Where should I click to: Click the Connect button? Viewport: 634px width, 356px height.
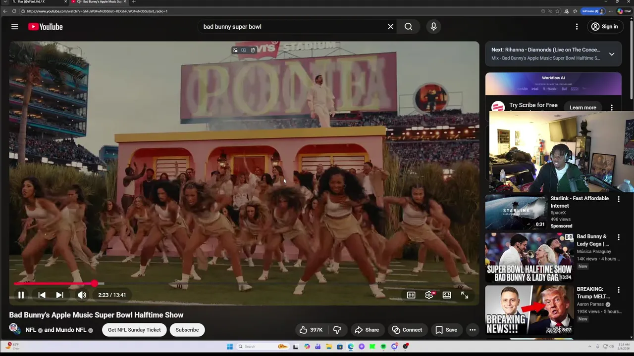point(407,330)
